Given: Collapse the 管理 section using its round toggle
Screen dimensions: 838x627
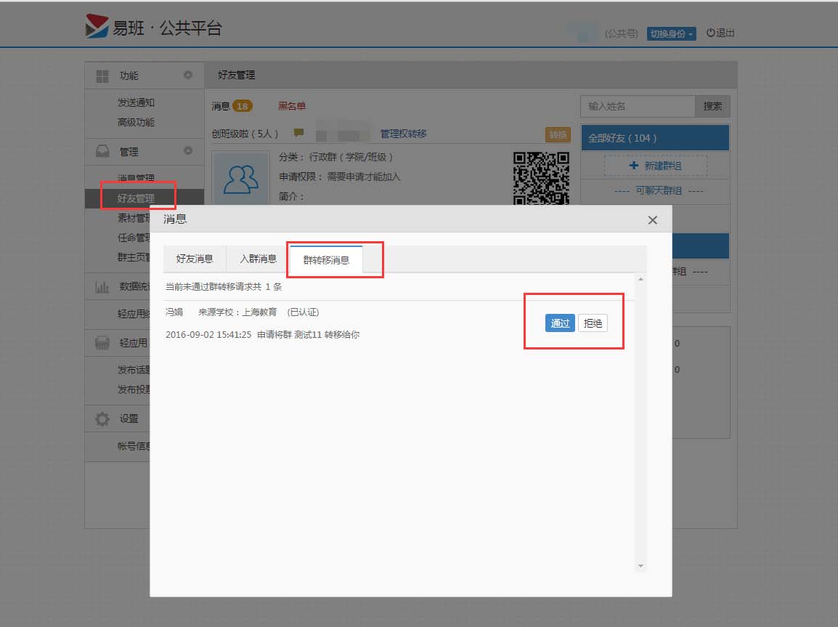Looking at the screenshot, I should click(x=188, y=150).
